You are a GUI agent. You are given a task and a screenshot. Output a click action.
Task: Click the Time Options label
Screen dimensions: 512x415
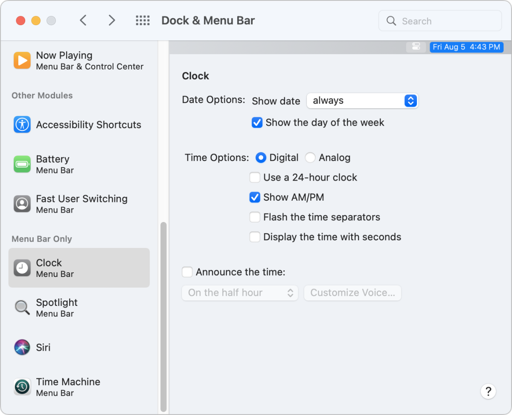coord(217,158)
